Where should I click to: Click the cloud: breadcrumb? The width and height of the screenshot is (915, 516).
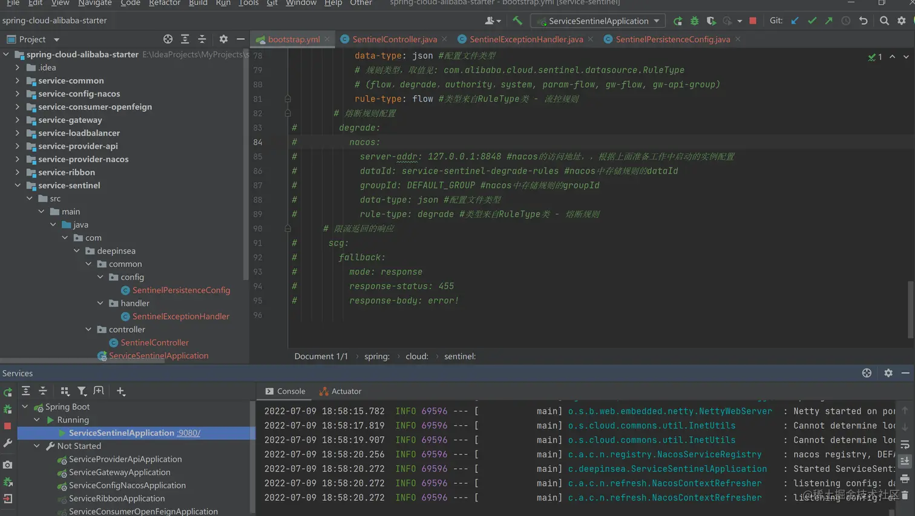click(417, 356)
